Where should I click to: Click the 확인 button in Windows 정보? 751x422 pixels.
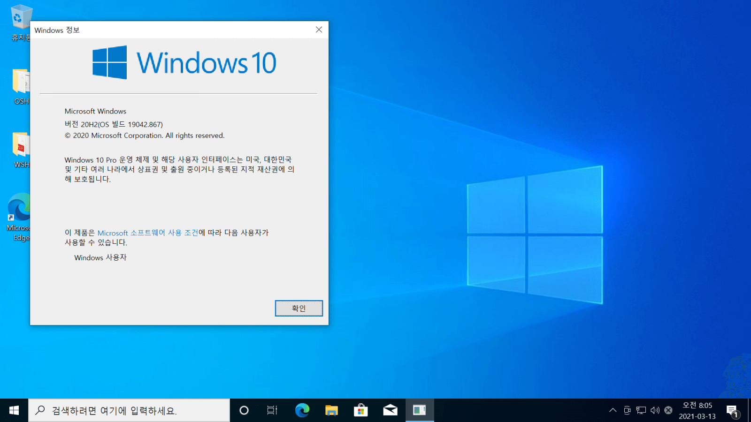pos(299,308)
